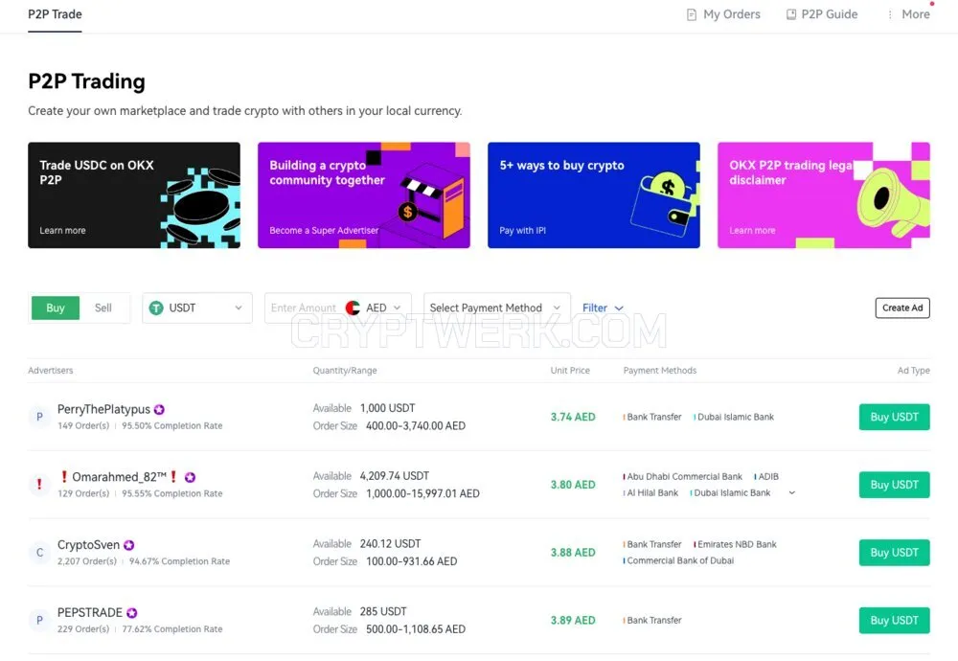Click PEPSTRADE verified badge

coord(132,613)
